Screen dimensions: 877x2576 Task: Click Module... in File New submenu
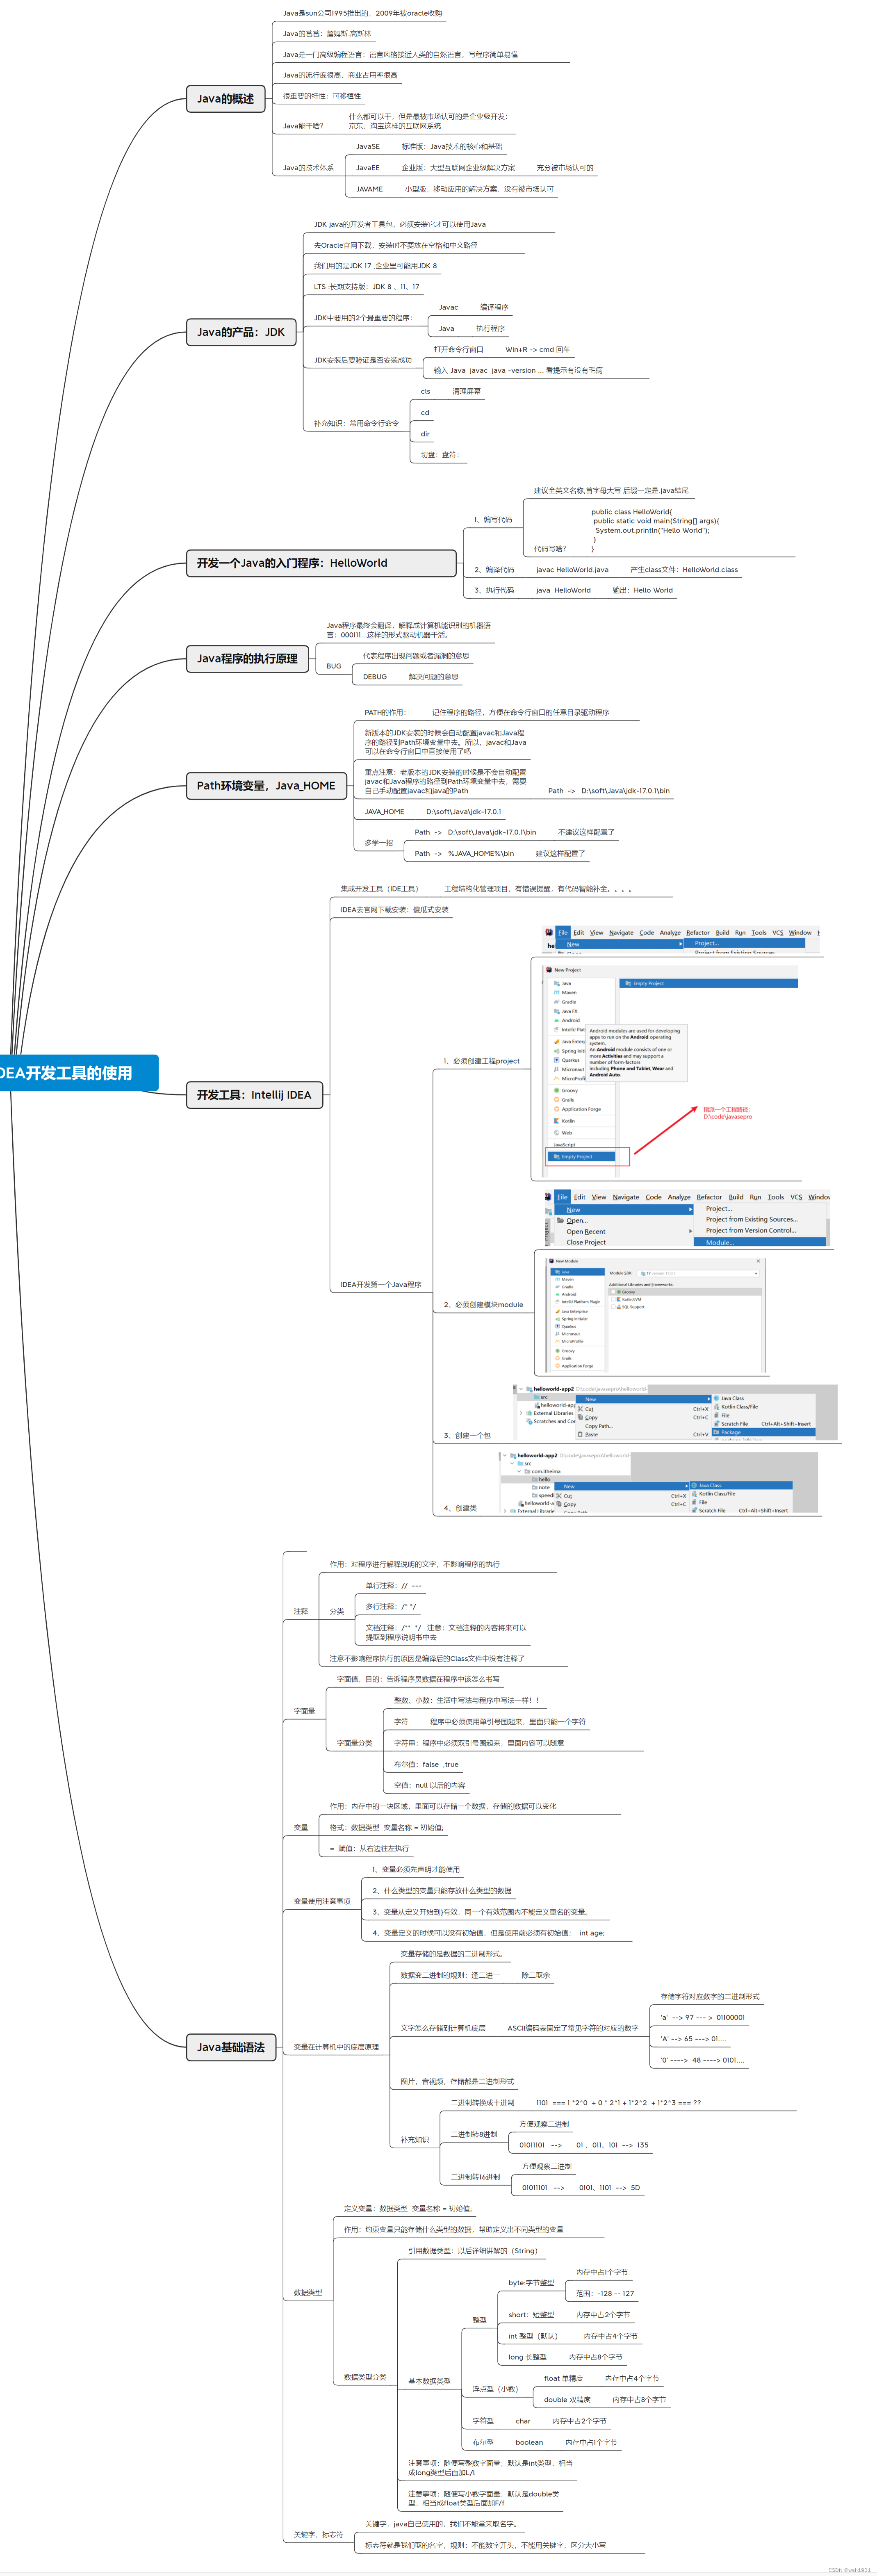click(760, 1242)
